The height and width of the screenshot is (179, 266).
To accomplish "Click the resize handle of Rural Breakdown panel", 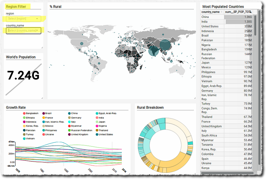I will [x=195, y=173].
